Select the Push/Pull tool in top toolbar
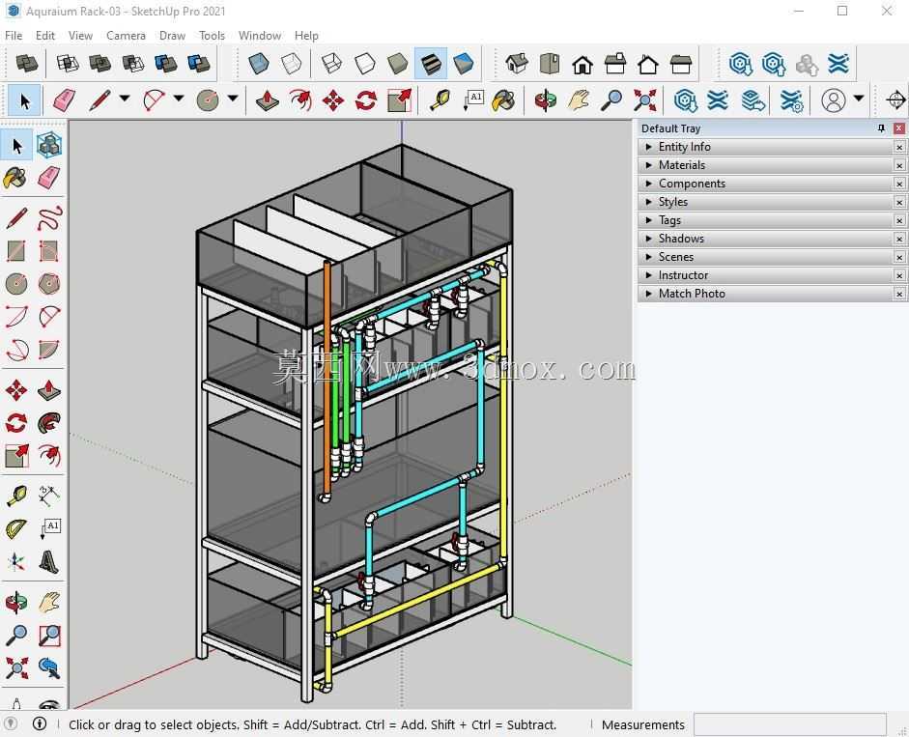The width and height of the screenshot is (909, 737). click(268, 100)
